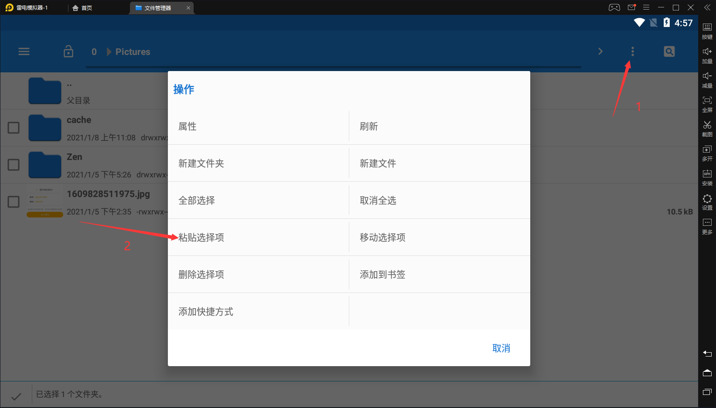Open the hamburger navigation menu
The image size is (716, 408).
pyautogui.click(x=24, y=51)
